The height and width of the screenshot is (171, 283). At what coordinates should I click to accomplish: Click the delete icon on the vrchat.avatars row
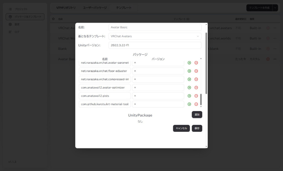pyautogui.click(x=268, y=28)
